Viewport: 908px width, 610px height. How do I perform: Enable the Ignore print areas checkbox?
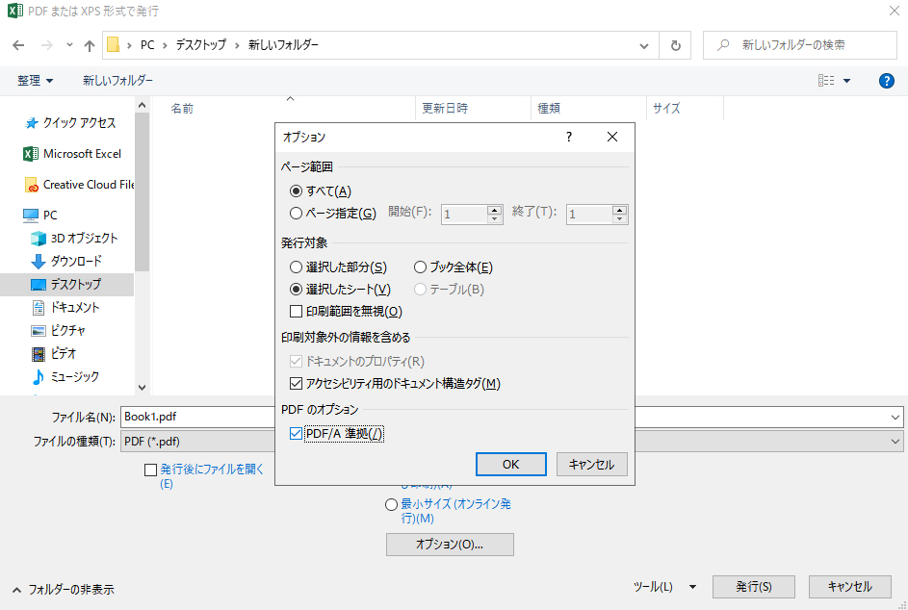pos(297,311)
